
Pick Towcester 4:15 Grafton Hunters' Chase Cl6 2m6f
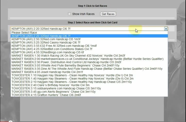click(89, 95)
